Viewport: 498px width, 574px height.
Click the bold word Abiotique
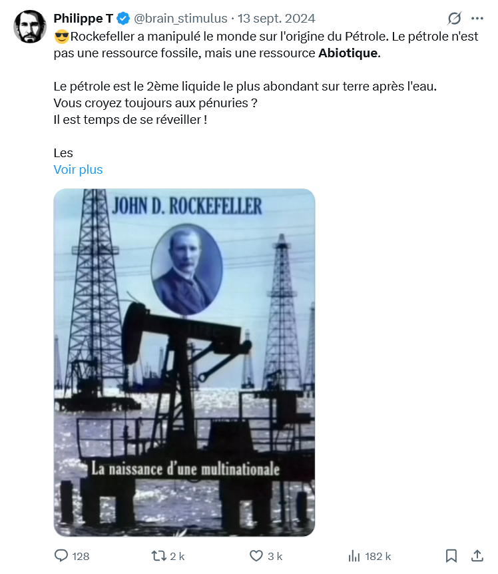coord(348,53)
